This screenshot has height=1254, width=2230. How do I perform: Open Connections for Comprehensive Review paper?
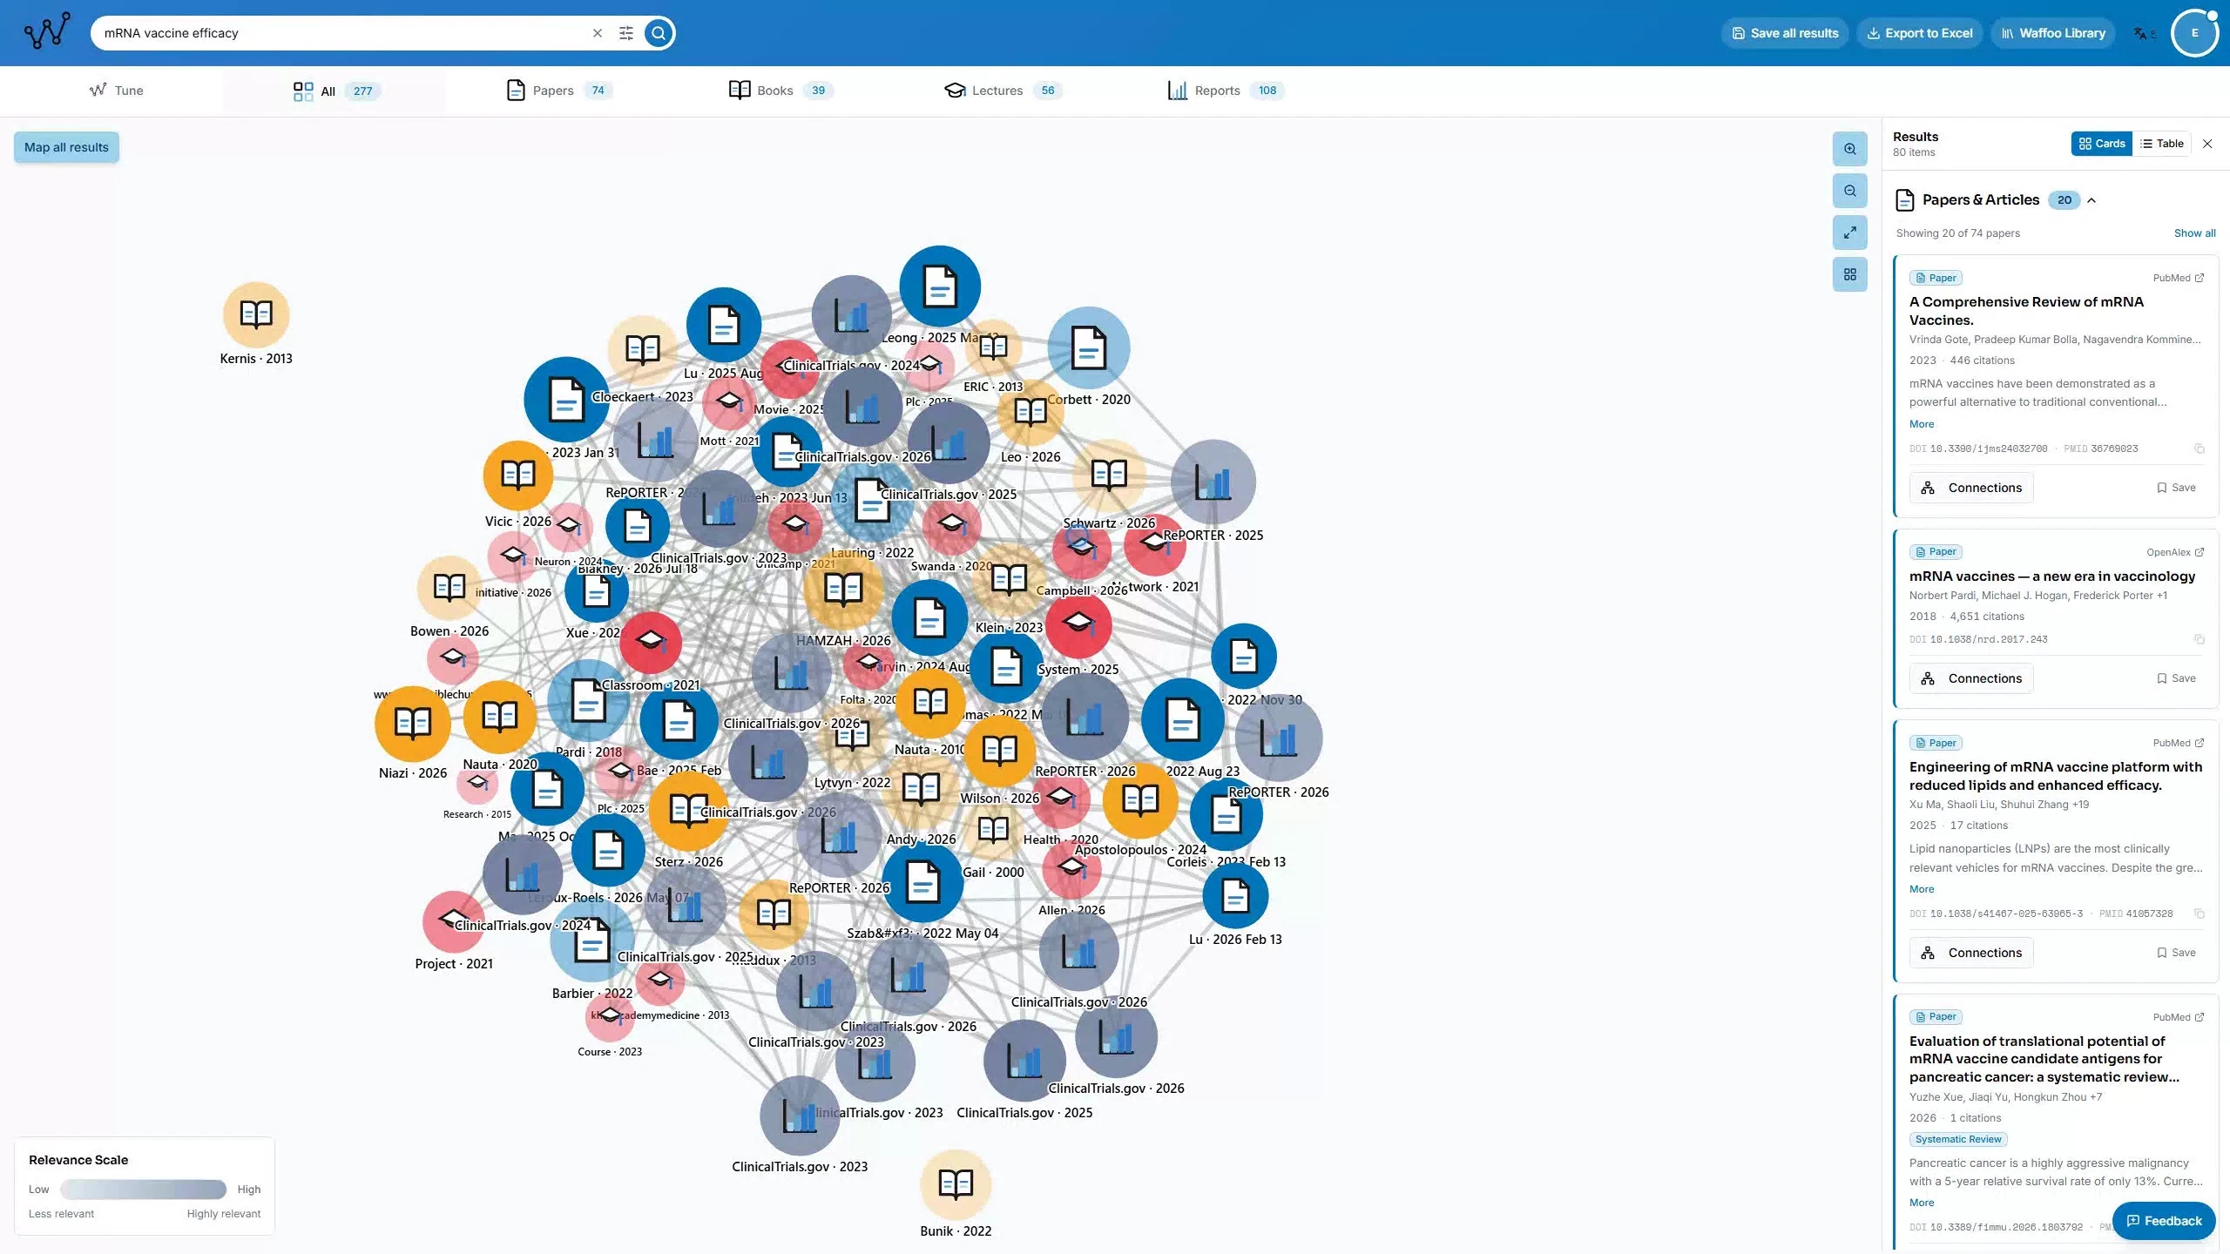click(1971, 488)
